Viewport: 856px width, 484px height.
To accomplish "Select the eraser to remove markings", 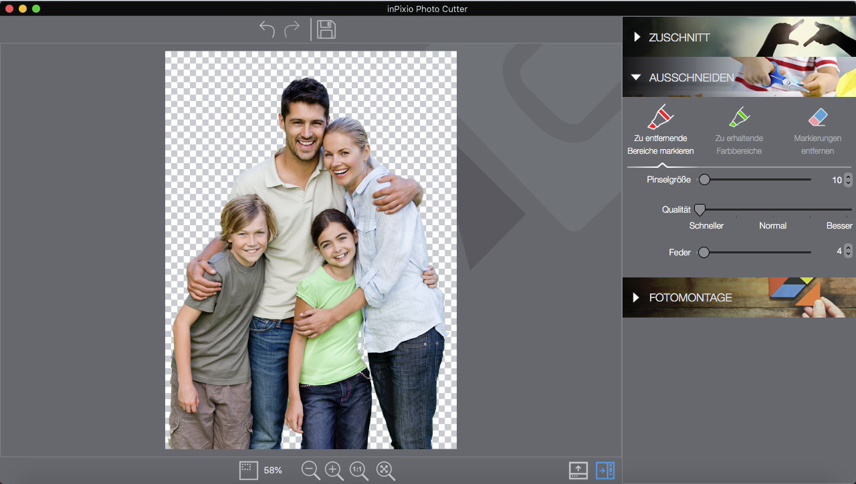I will (817, 118).
